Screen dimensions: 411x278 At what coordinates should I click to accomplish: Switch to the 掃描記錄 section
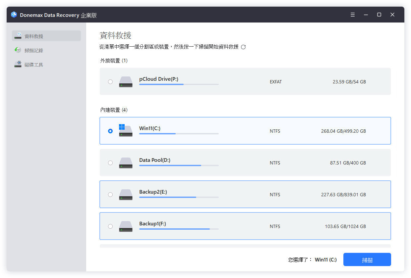click(33, 50)
